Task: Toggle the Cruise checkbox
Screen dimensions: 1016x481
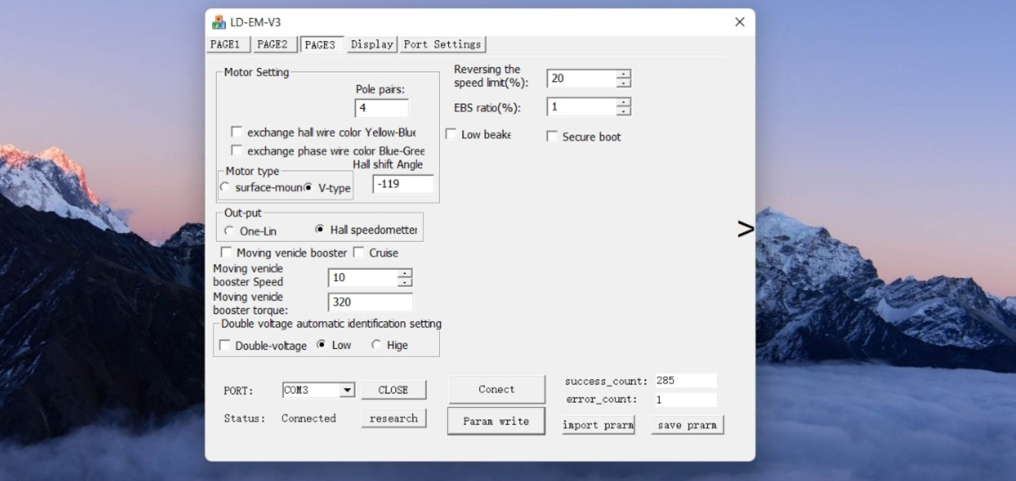Action: coord(359,253)
